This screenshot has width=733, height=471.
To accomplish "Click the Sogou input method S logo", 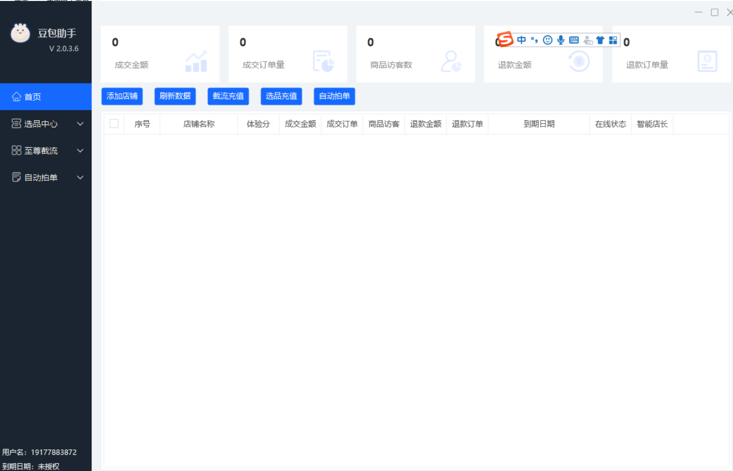I will (505, 39).
